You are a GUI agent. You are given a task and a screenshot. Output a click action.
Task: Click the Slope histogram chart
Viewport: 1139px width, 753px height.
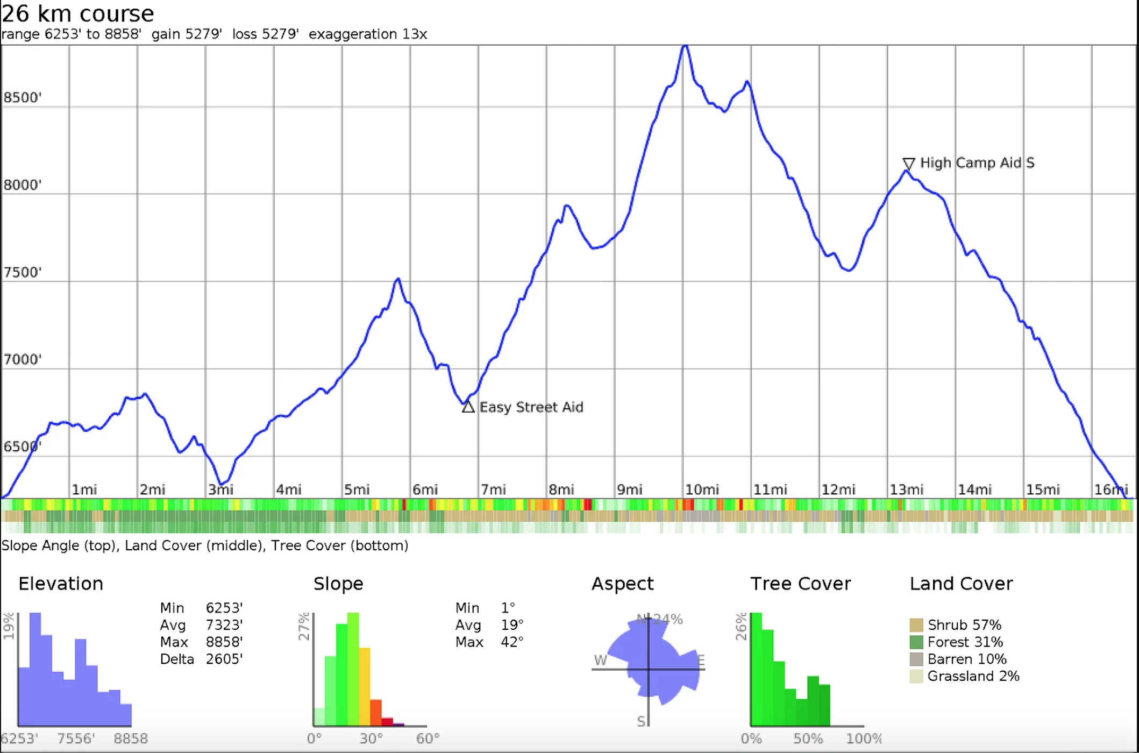[x=370, y=670]
